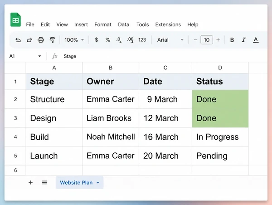Select the Status header cell
Viewport: 272px width, 205px height.
click(x=220, y=82)
